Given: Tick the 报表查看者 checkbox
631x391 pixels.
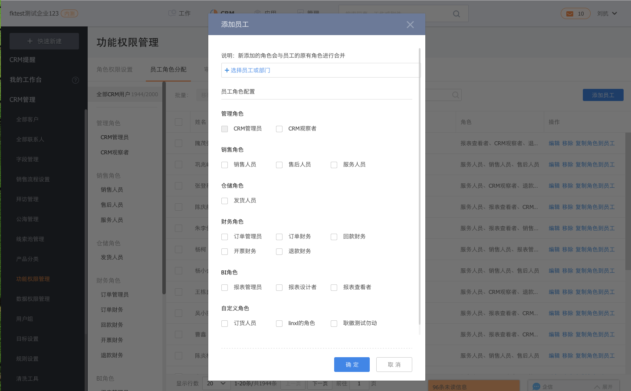Looking at the screenshot, I should click(334, 287).
